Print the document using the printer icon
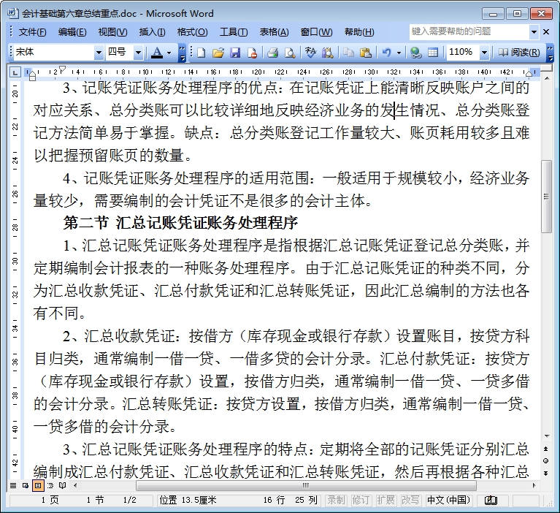Image resolution: width=560 pixels, height=513 pixels. 272,53
